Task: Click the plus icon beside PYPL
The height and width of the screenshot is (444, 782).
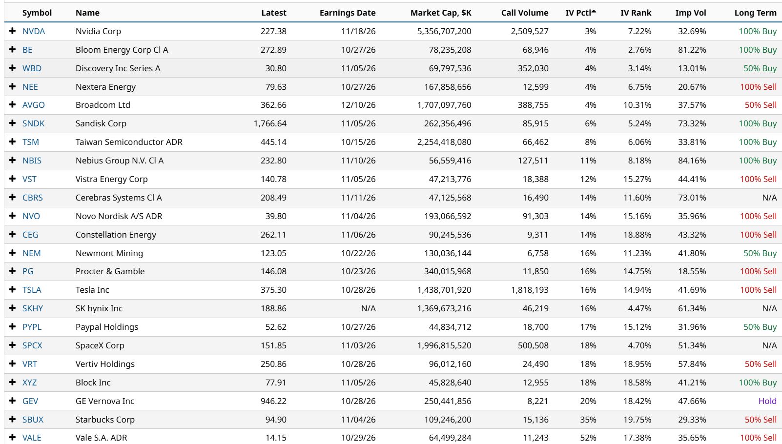Action: point(13,326)
